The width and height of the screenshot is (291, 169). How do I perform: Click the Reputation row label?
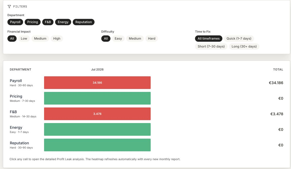(x=19, y=143)
